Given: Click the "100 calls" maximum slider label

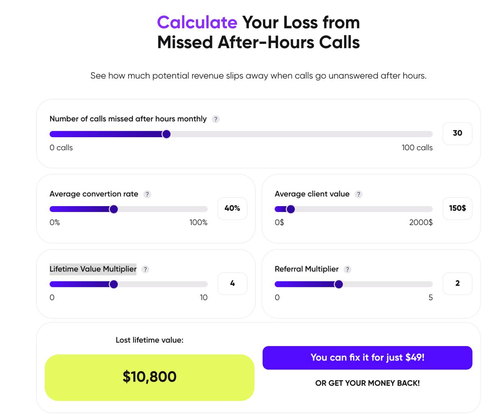Looking at the screenshot, I should (x=417, y=148).
